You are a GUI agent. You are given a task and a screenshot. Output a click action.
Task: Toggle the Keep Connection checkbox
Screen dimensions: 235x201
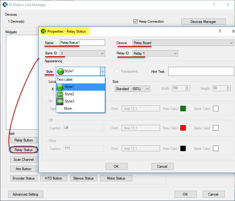(135, 21)
